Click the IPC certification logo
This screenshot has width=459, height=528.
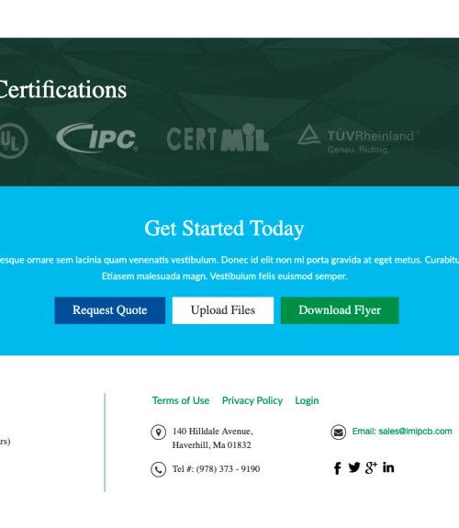(x=97, y=138)
